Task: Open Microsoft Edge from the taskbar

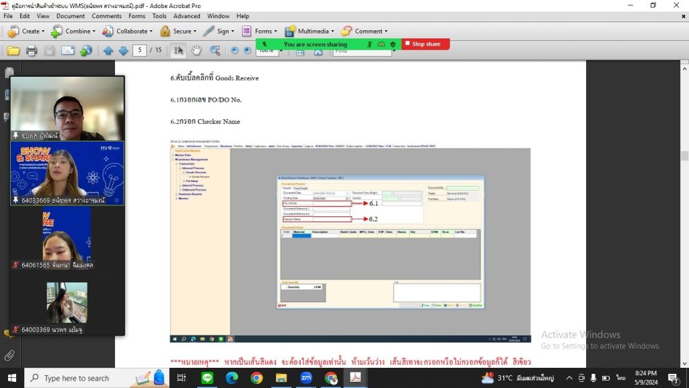Action: point(232,378)
